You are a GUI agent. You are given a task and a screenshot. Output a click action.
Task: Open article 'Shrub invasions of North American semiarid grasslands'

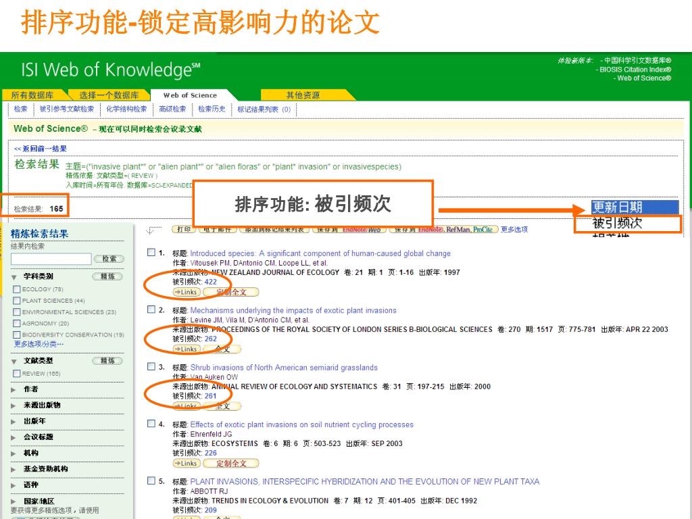click(284, 367)
